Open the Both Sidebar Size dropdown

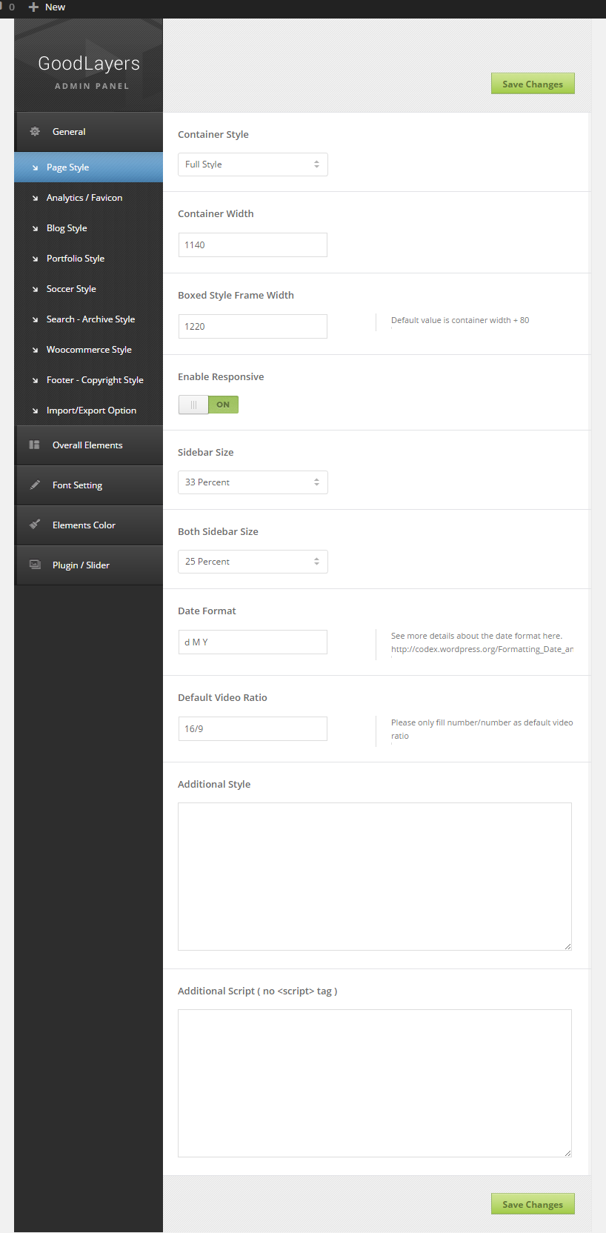tap(253, 562)
